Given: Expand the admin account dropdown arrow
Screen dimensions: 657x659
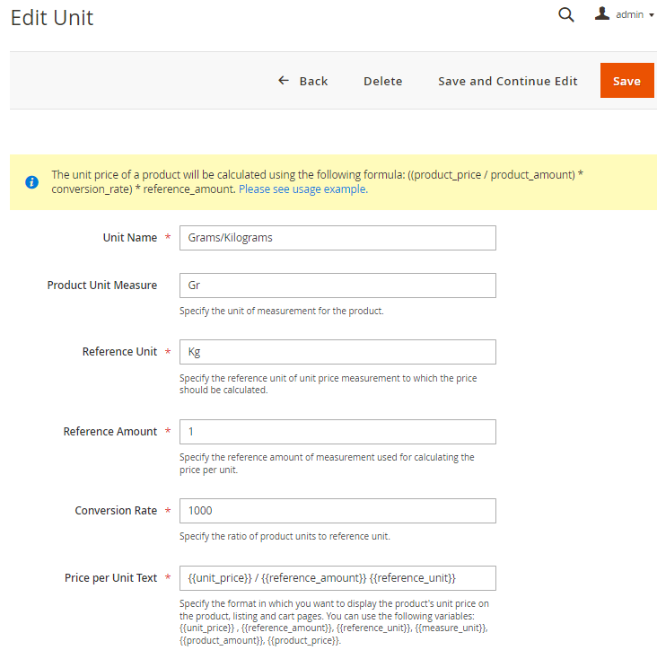Looking at the screenshot, I should point(651,15).
